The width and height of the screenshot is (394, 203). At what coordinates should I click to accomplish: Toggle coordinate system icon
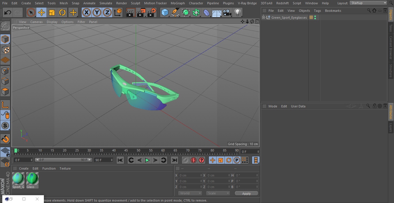point(118,13)
